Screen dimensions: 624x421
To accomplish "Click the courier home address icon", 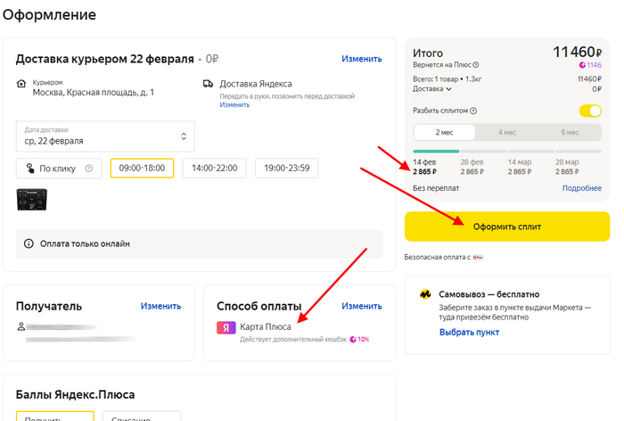I will tap(22, 83).
